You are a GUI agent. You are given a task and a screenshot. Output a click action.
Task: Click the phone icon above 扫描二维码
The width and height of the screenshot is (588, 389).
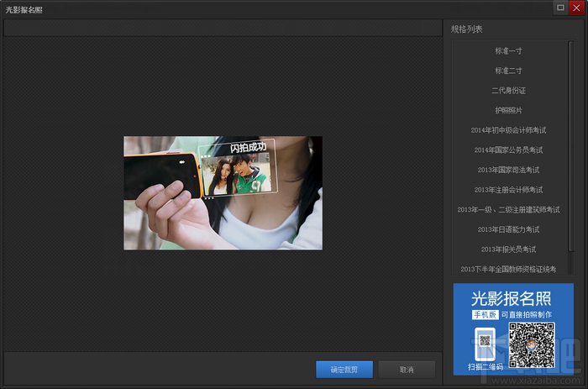click(x=485, y=344)
